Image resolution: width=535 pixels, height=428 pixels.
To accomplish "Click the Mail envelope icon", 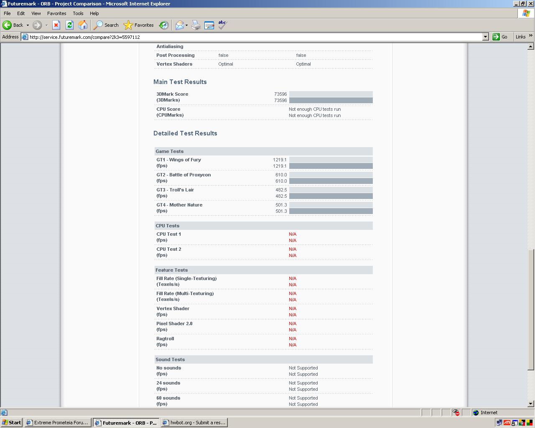I will point(179,25).
